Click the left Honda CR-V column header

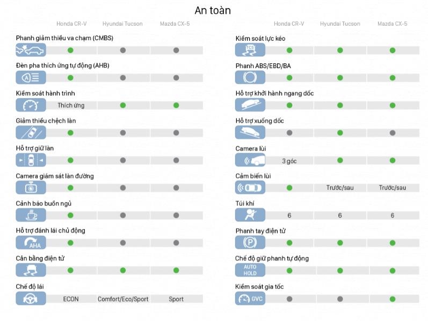pos(71,24)
